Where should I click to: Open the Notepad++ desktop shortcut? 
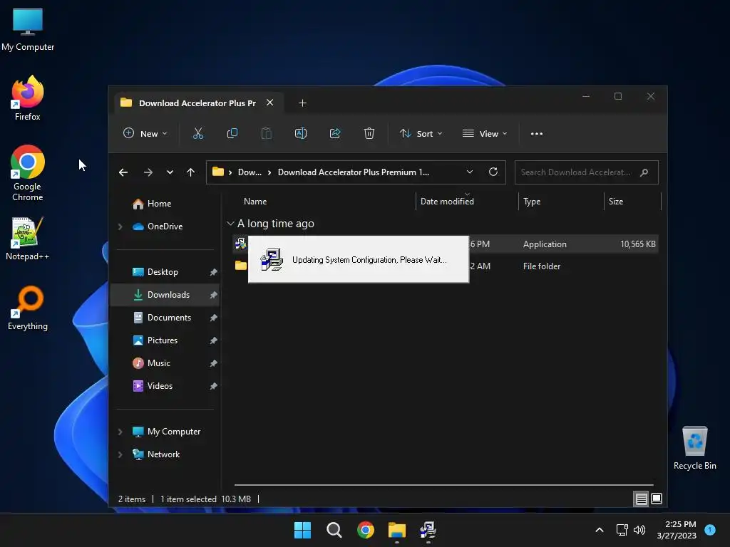(x=28, y=238)
